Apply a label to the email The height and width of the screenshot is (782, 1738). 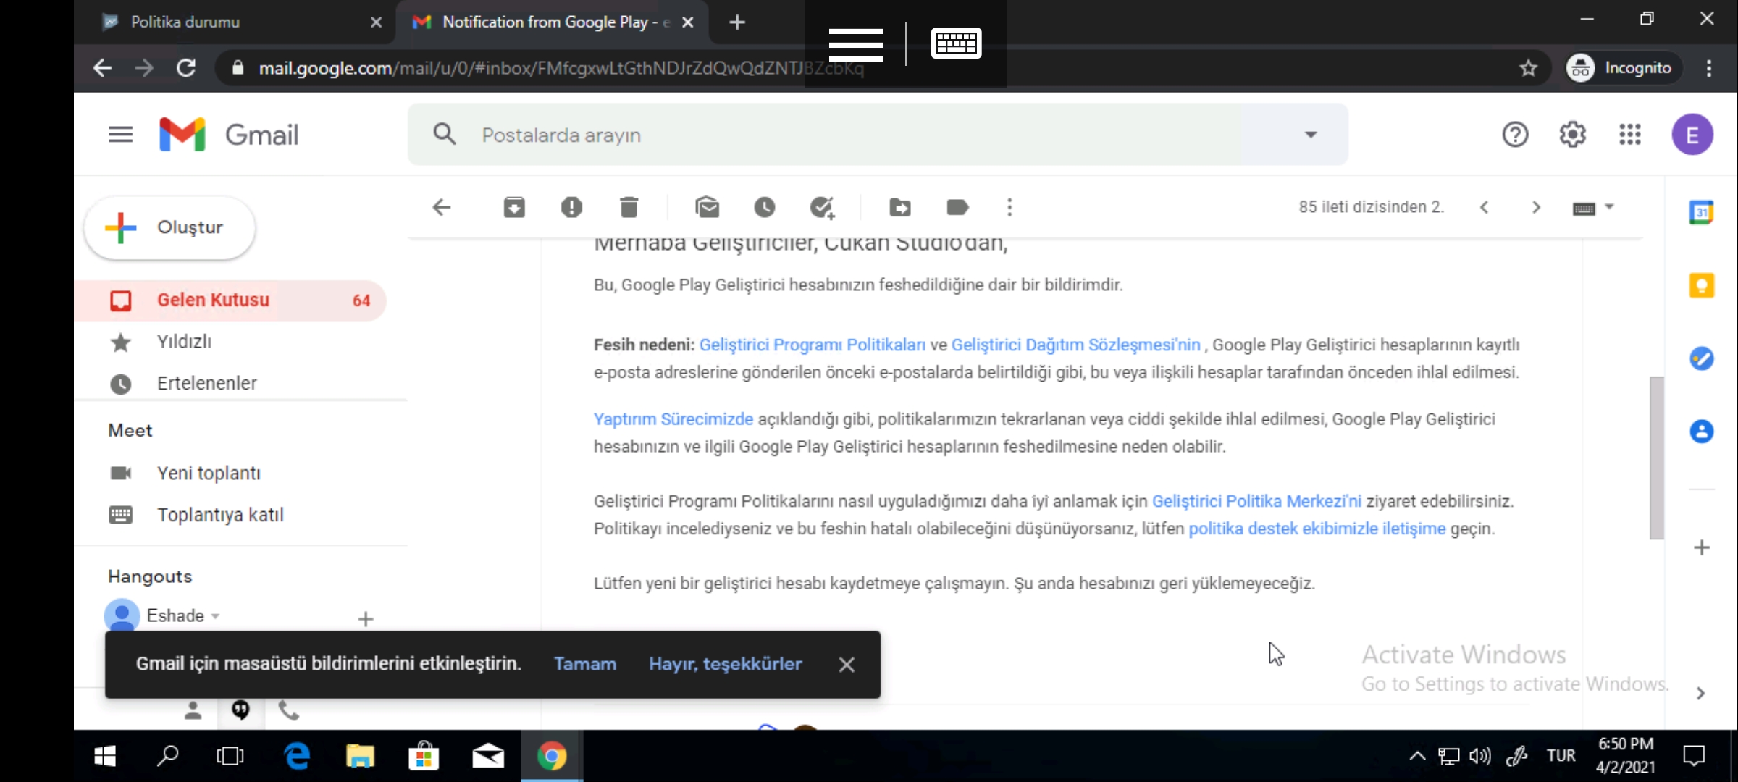(957, 208)
